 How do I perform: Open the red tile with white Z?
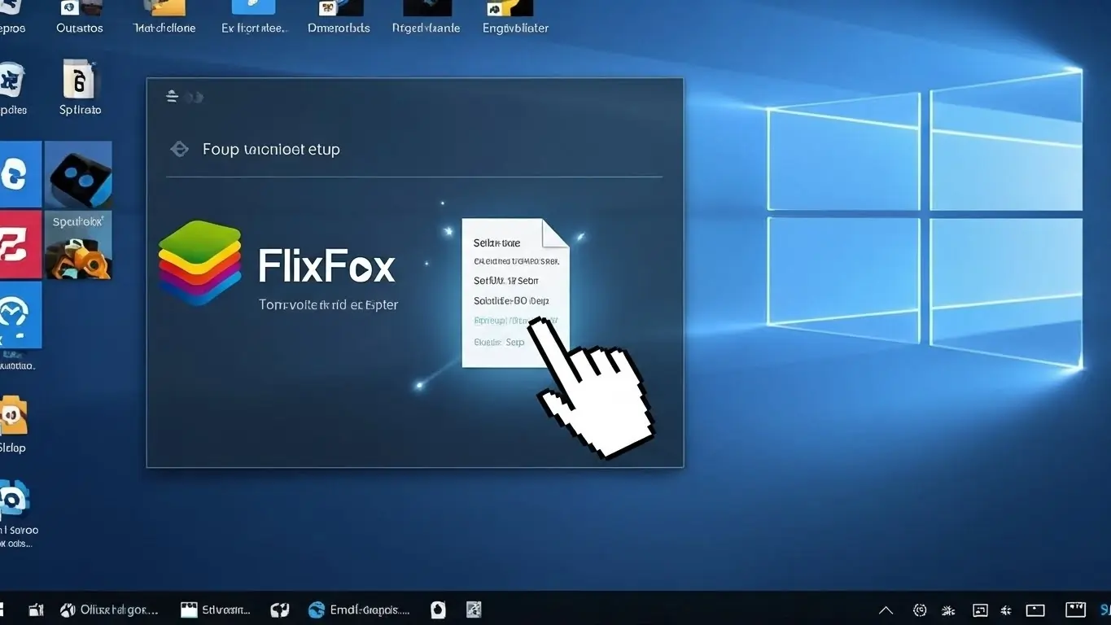tap(20, 244)
